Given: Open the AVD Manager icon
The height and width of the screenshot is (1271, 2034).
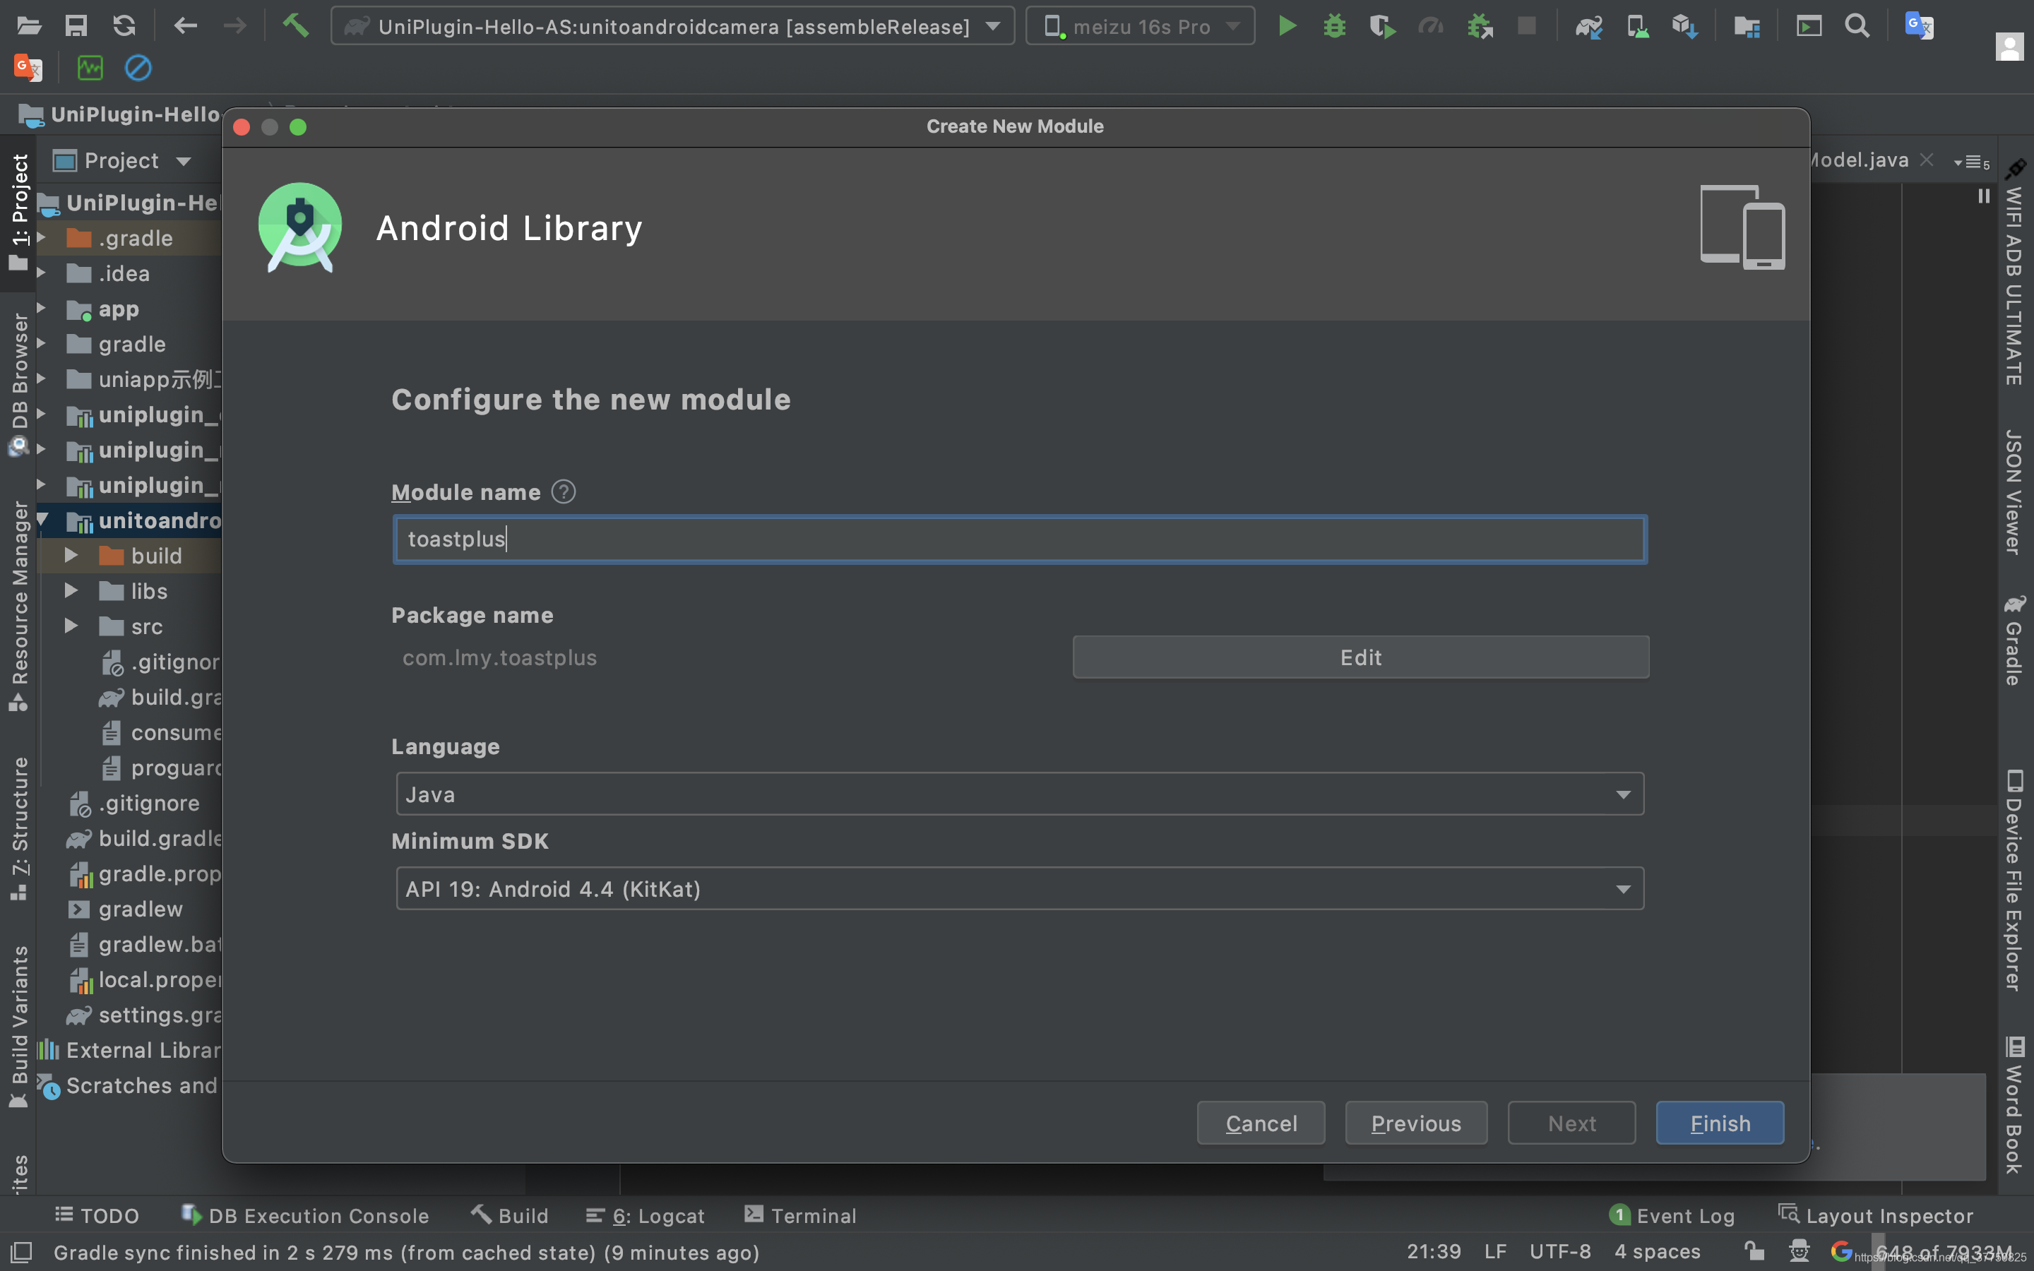Looking at the screenshot, I should (1636, 26).
